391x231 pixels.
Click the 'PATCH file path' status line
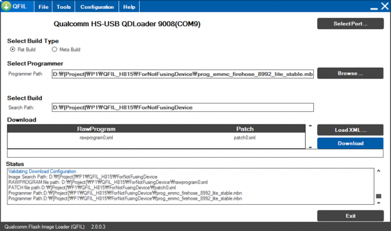(92, 188)
